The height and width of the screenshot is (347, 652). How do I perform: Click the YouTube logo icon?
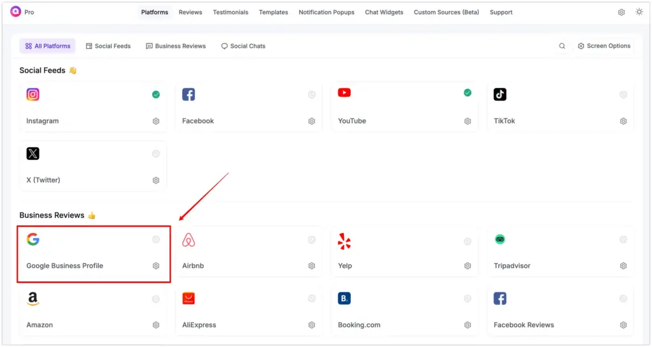[344, 93]
